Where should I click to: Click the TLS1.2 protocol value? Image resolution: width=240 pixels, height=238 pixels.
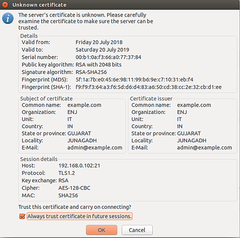pos(67,173)
